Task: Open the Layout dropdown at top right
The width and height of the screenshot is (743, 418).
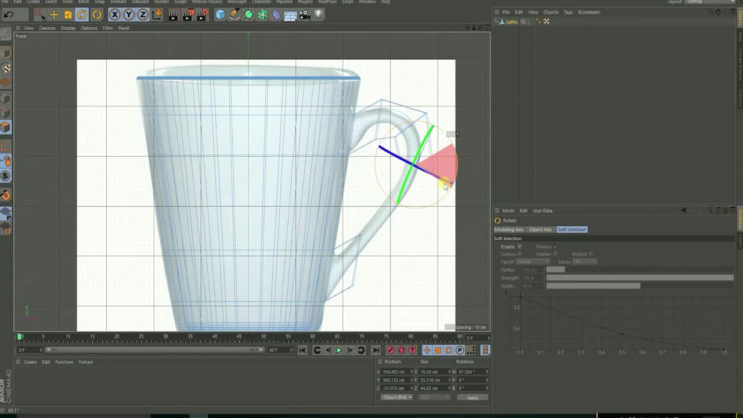Action: tap(710, 2)
